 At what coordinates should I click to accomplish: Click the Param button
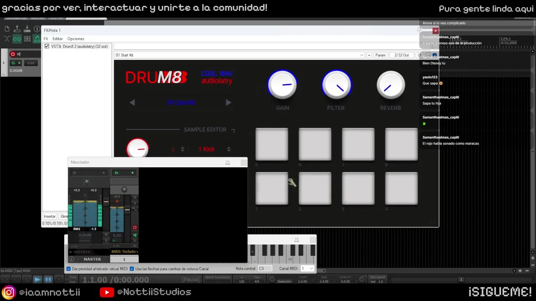[x=380, y=55]
